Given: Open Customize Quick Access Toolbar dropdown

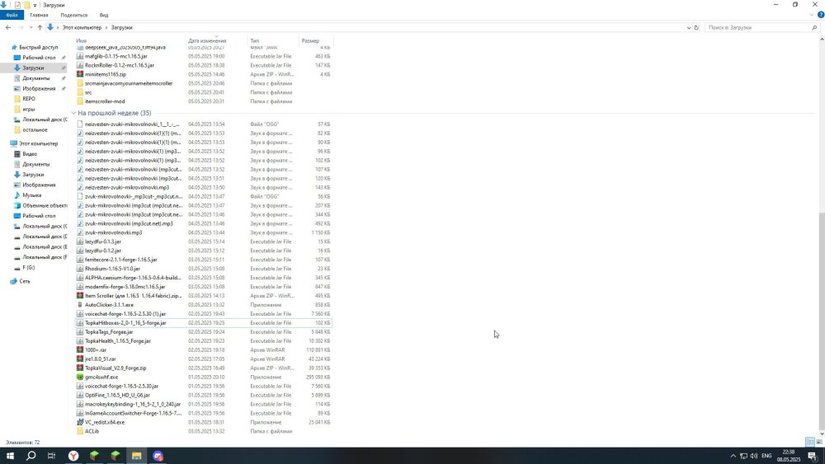Looking at the screenshot, I should (35, 5).
